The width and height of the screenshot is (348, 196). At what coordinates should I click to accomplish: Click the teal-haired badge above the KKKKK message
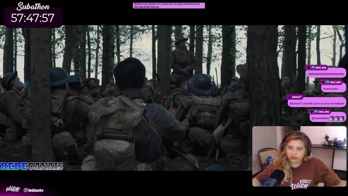coord(313,68)
